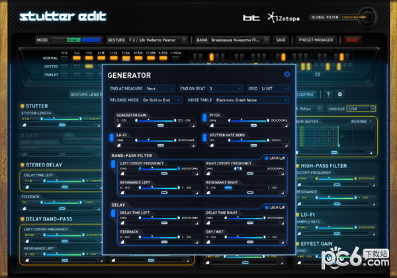The width and height of the screenshot is (397, 278).
Task: Select the green Mode segment
Action: point(73,40)
